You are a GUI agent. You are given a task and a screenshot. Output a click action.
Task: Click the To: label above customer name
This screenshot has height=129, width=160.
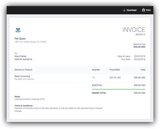16,53
